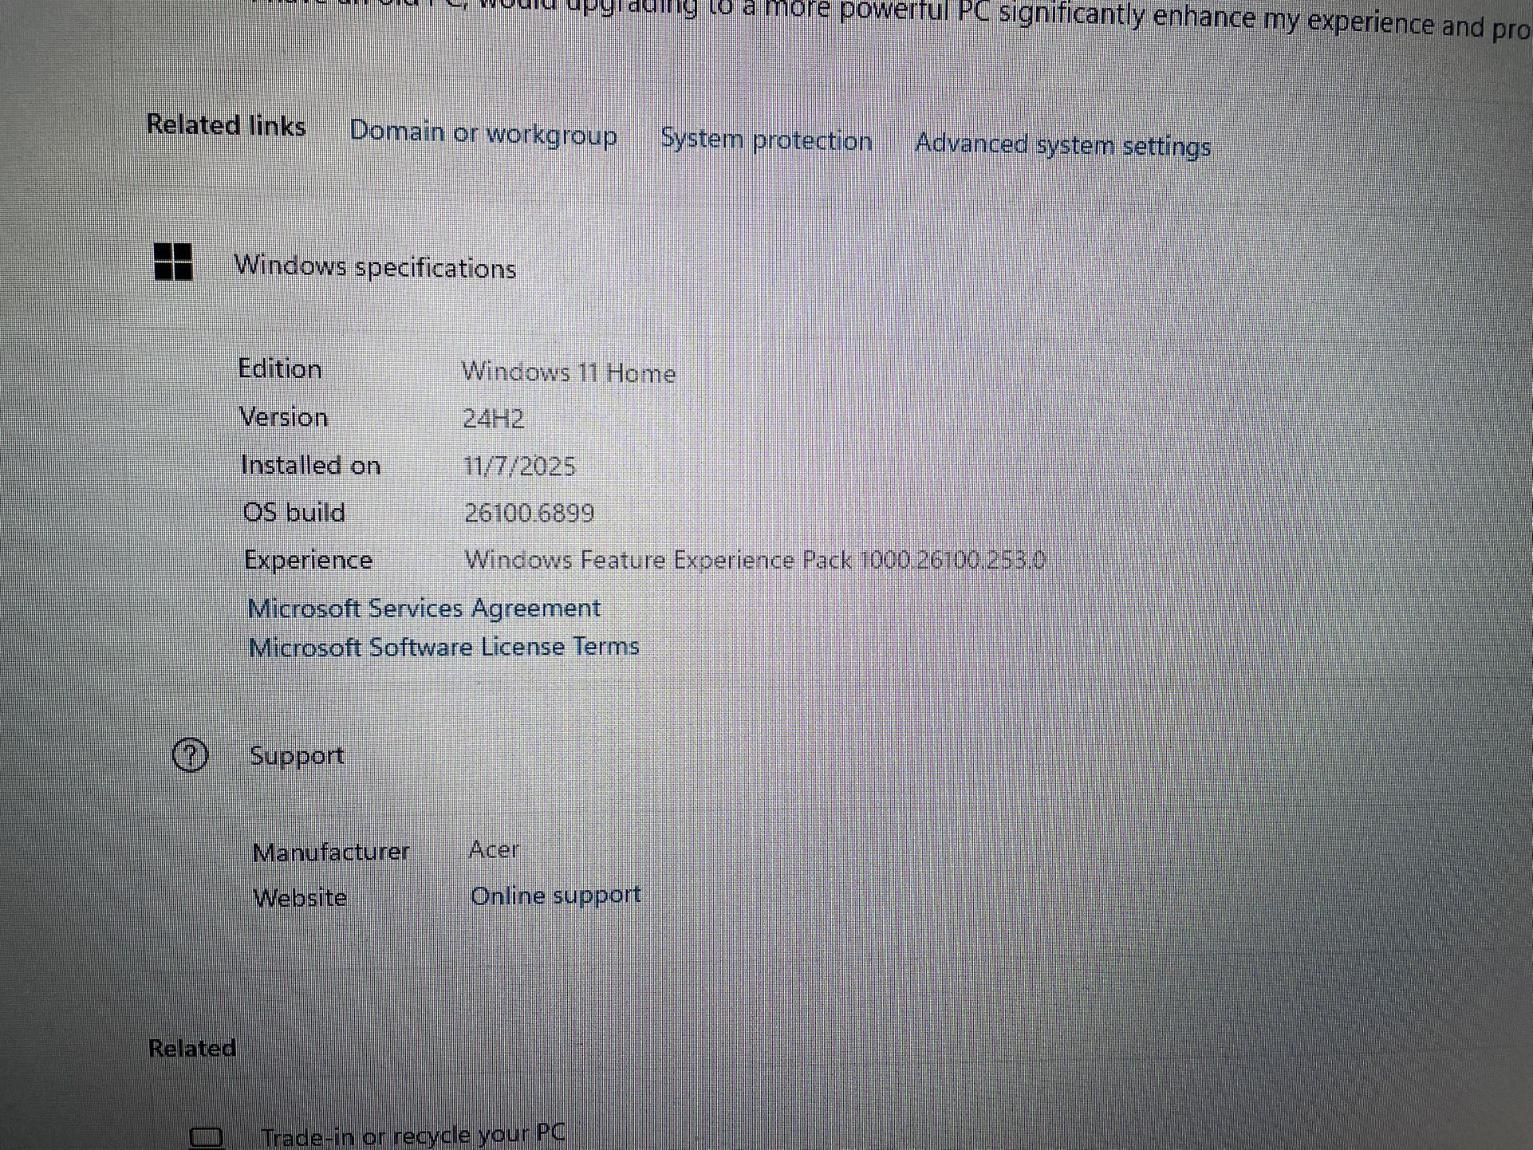Open the System protection link
This screenshot has width=1533, height=1150.
point(766,140)
